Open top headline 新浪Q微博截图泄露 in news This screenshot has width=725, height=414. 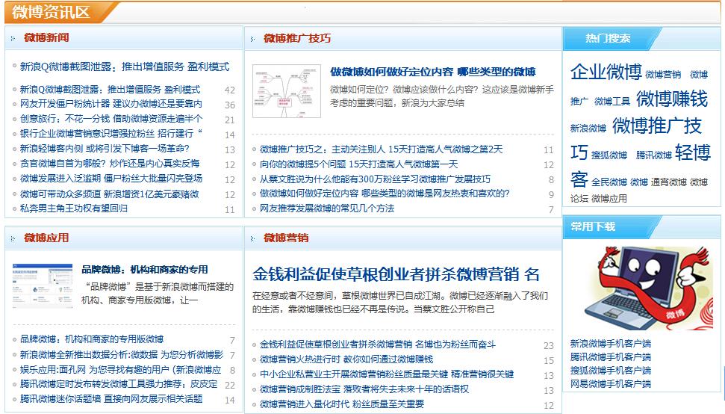[125, 67]
